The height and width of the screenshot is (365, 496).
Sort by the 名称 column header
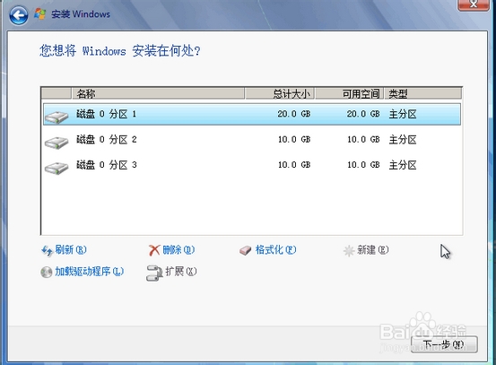158,93
